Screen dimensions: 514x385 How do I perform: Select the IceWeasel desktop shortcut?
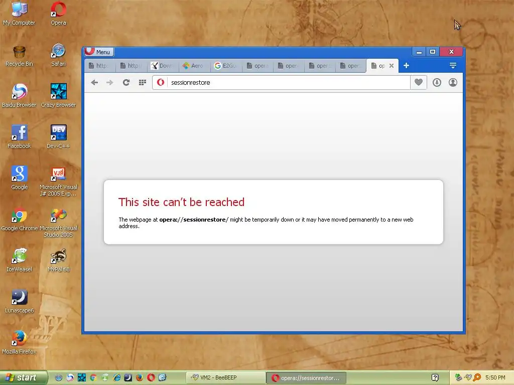19,261
